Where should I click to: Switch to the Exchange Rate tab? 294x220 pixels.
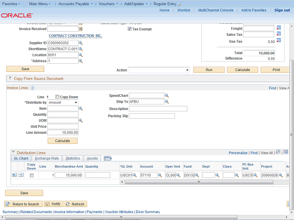(47, 158)
